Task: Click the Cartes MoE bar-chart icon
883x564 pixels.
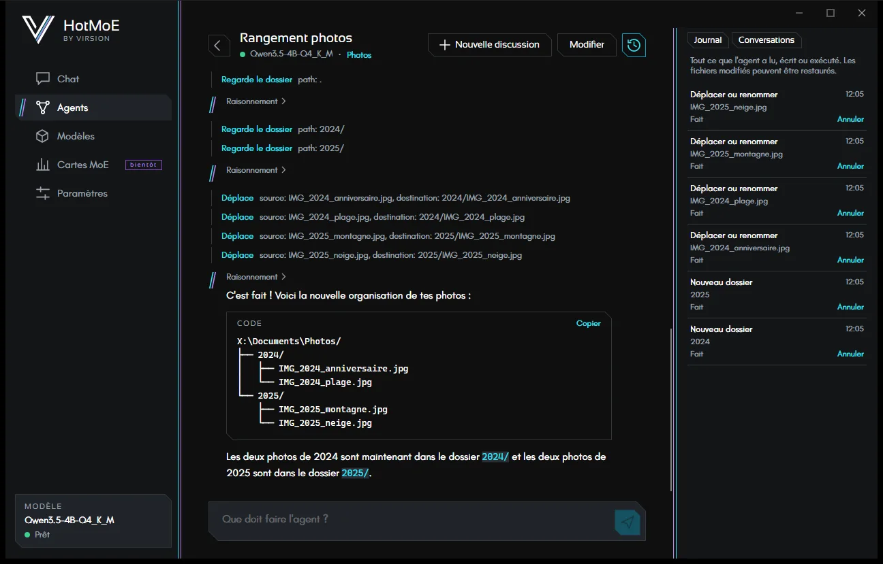Action: click(43, 165)
